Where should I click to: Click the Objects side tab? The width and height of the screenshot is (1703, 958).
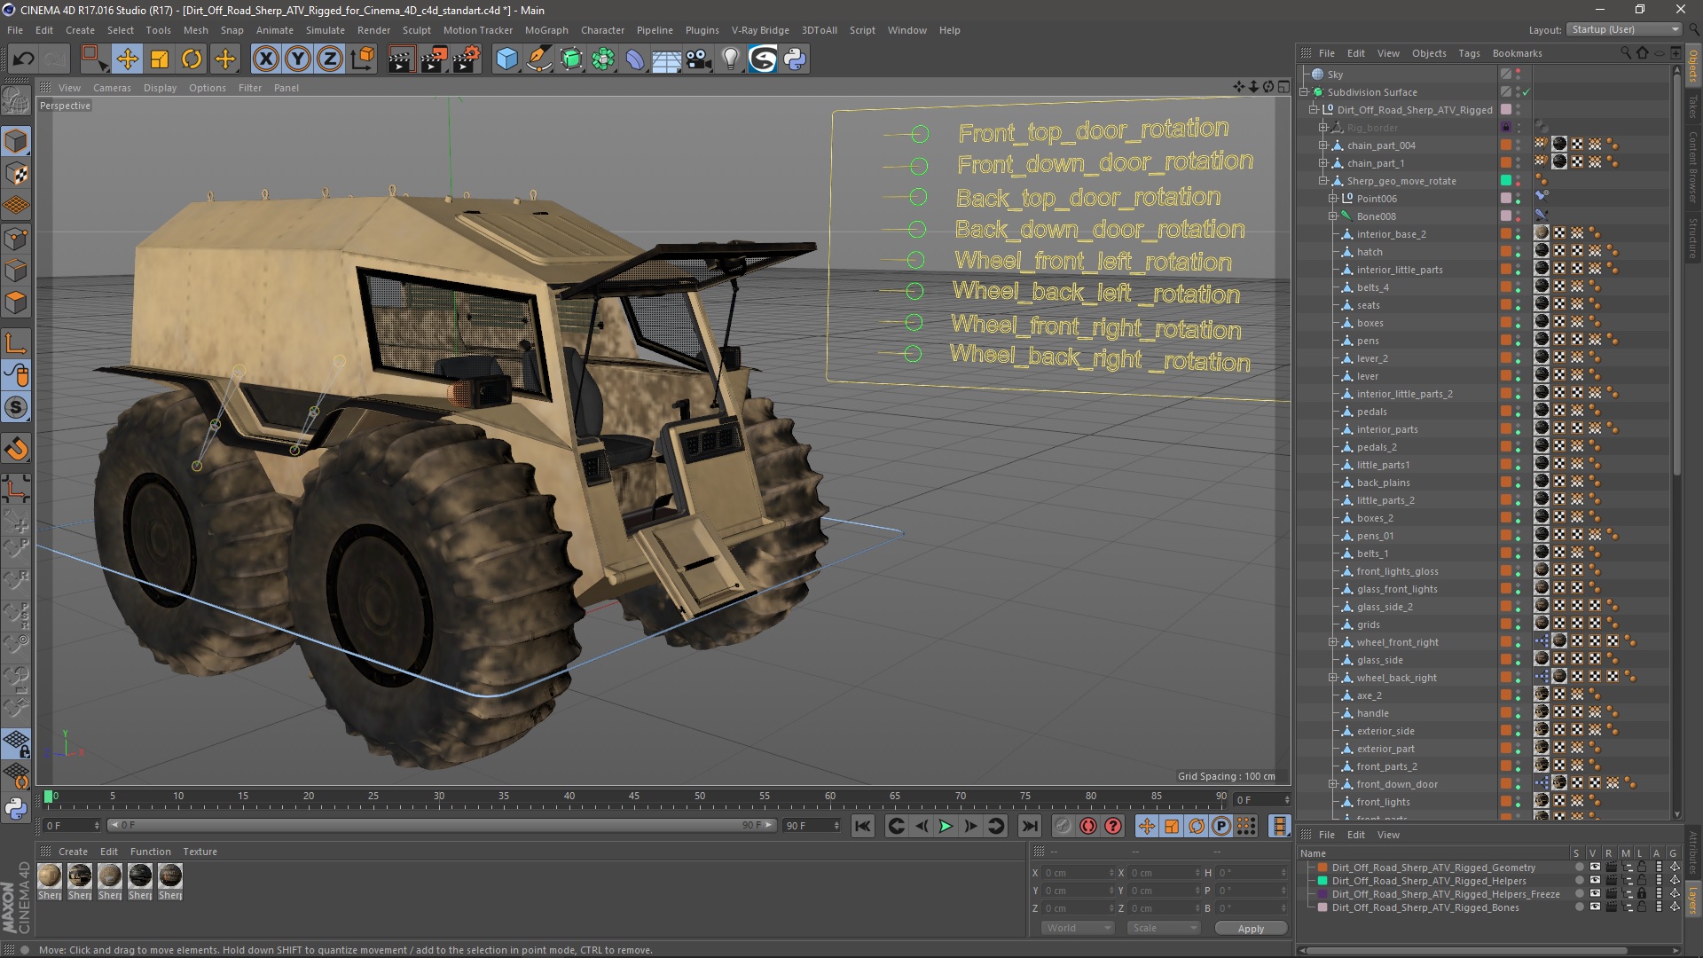tap(1693, 67)
